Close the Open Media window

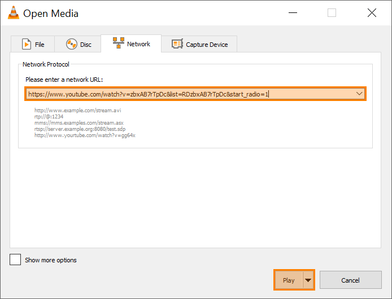tap(371, 13)
